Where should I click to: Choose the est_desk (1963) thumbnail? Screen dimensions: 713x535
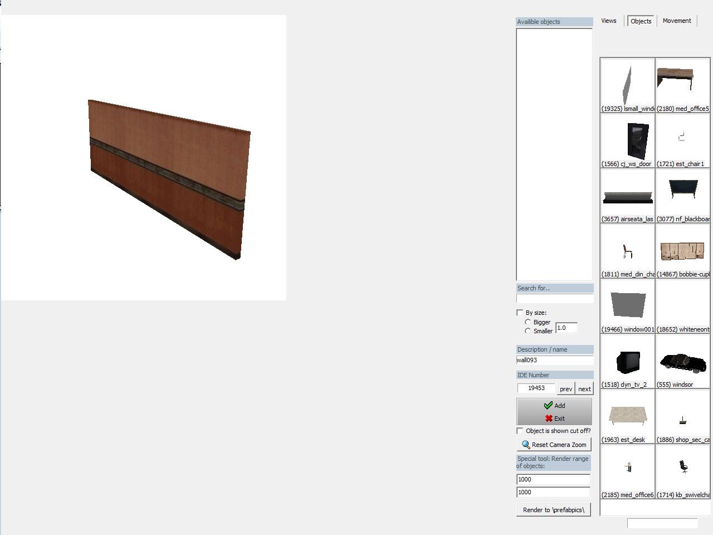(628, 416)
